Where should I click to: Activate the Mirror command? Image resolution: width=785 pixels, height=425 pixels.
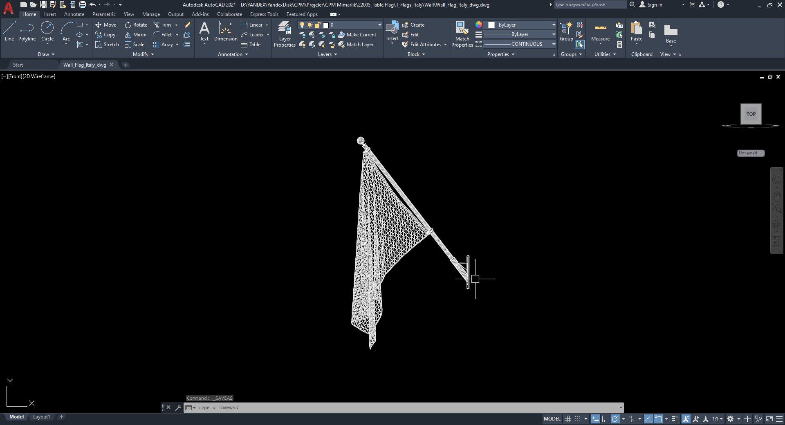[136, 35]
